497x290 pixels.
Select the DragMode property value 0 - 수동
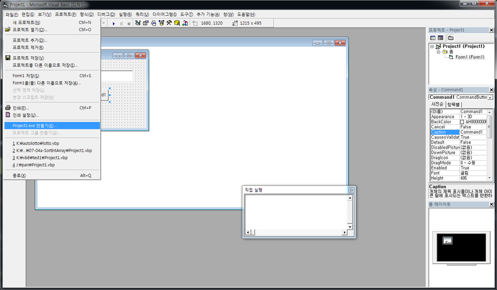[x=473, y=163]
